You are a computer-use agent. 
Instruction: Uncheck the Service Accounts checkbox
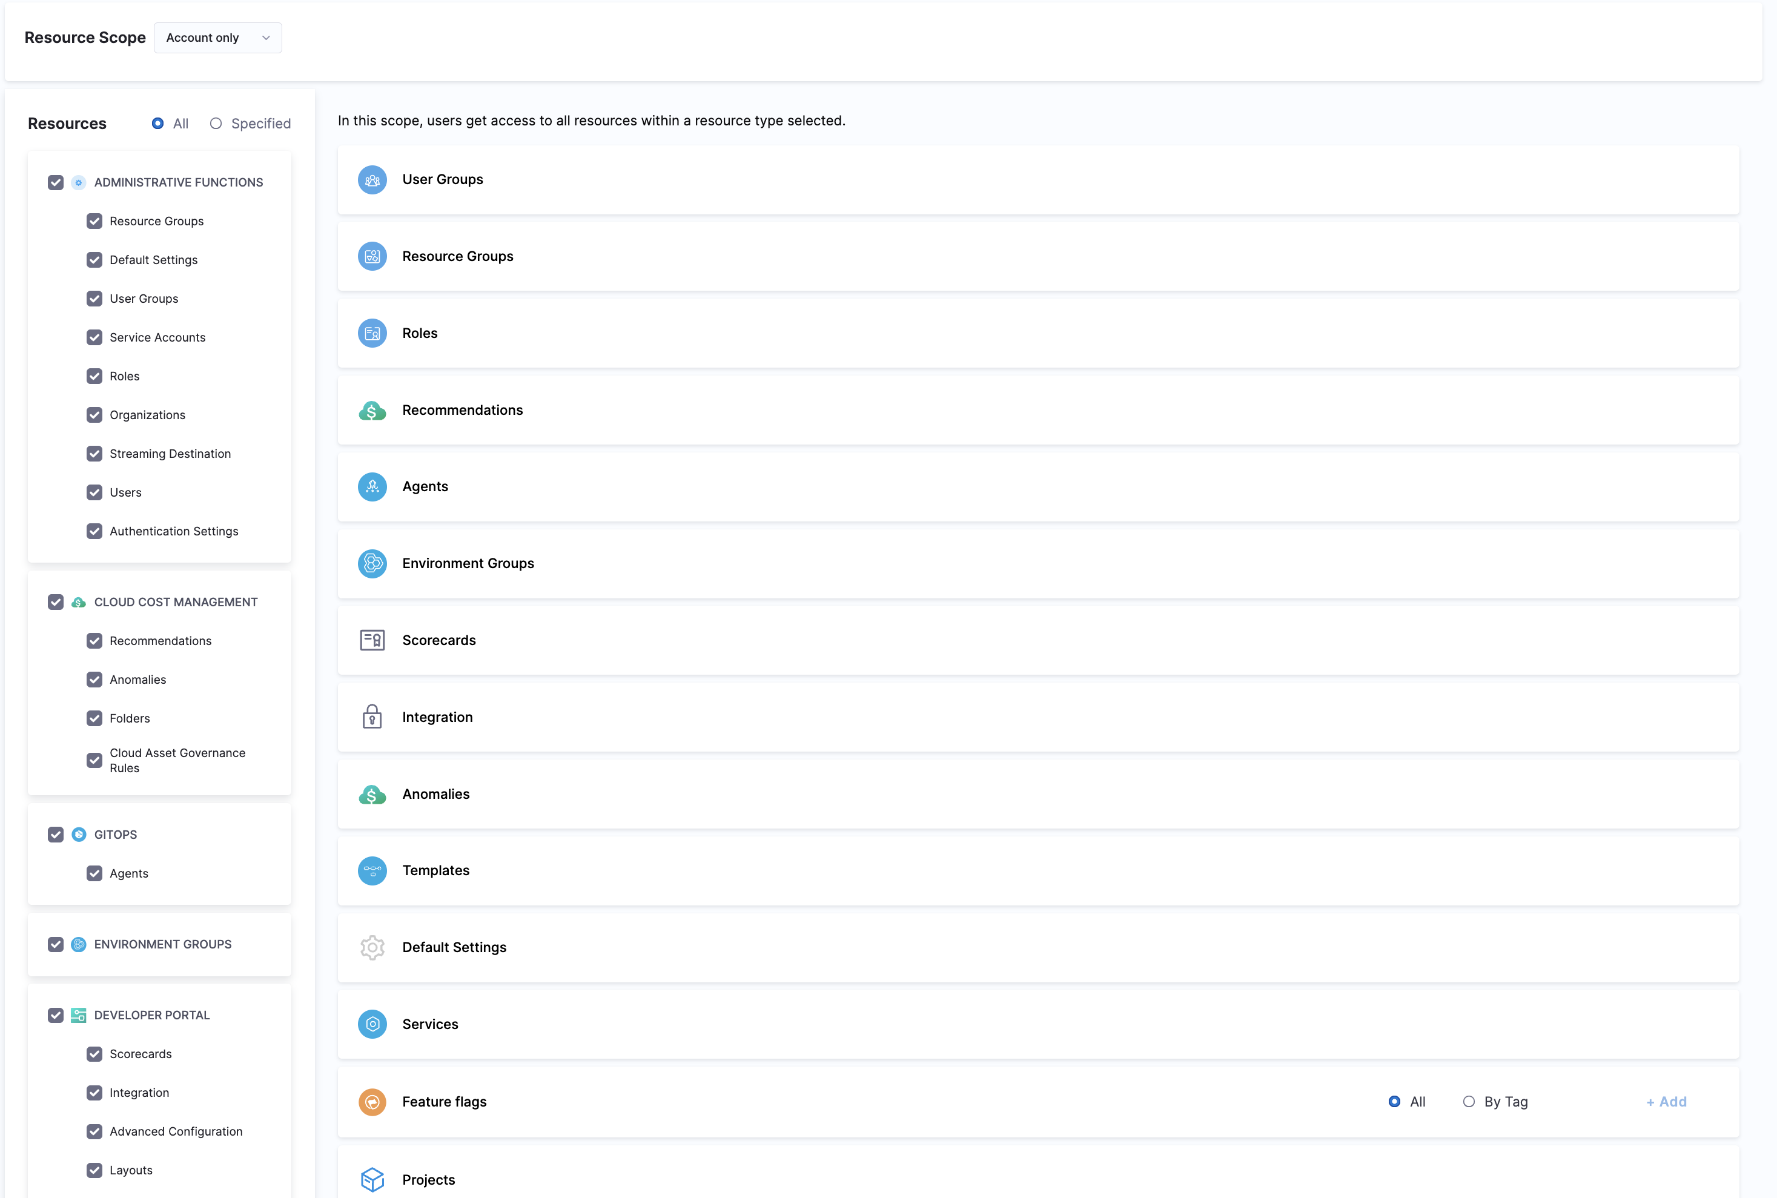coord(94,338)
